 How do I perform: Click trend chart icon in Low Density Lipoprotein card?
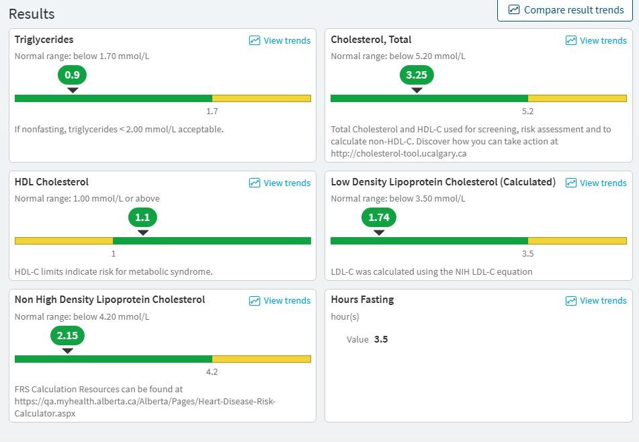coord(571,183)
